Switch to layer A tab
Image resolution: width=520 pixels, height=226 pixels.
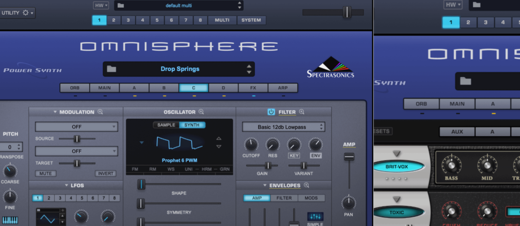point(134,88)
